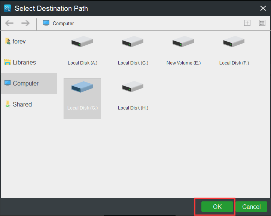Switch to list view icon
271x216 pixels.
262,23
